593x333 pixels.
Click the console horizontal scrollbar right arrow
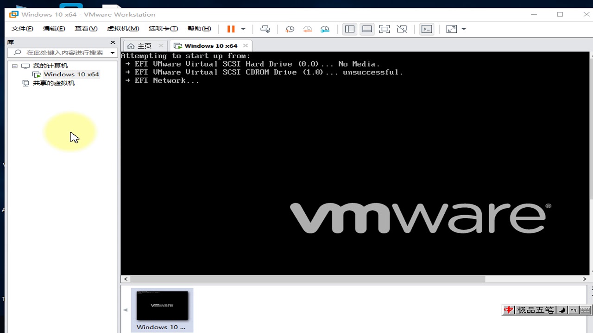click(585, 279)
